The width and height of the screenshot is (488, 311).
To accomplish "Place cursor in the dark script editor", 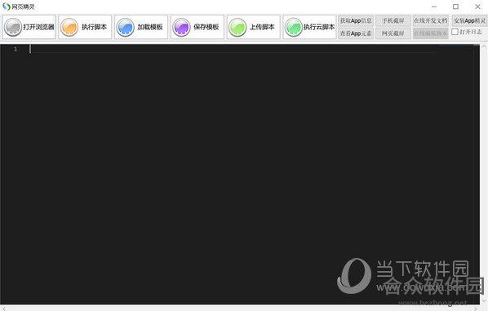I will [x=240, y=173].
